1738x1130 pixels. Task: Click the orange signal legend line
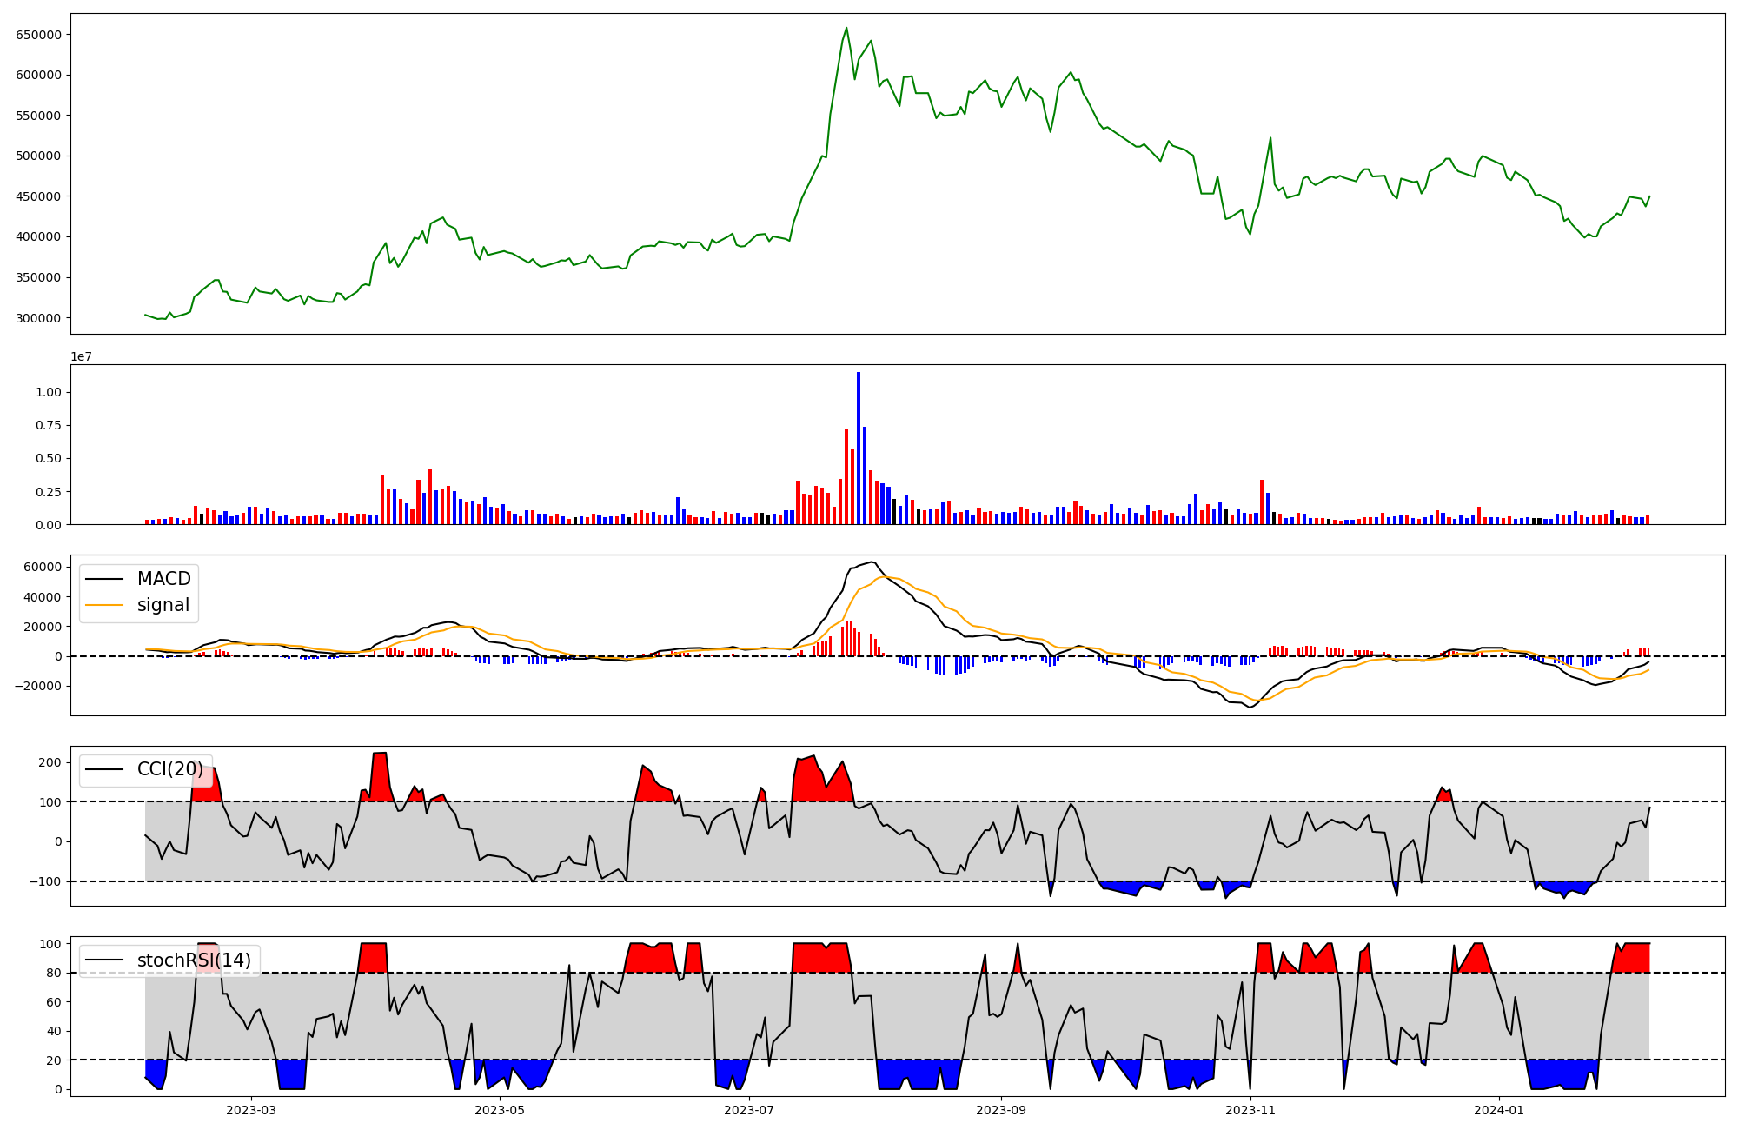point(106,605)
